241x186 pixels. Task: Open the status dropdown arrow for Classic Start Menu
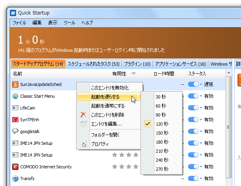(x=201, y=96)
